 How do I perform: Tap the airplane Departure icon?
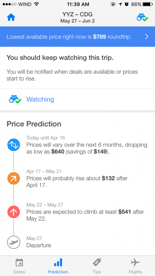pyautogui.click(x=13, y=242)
